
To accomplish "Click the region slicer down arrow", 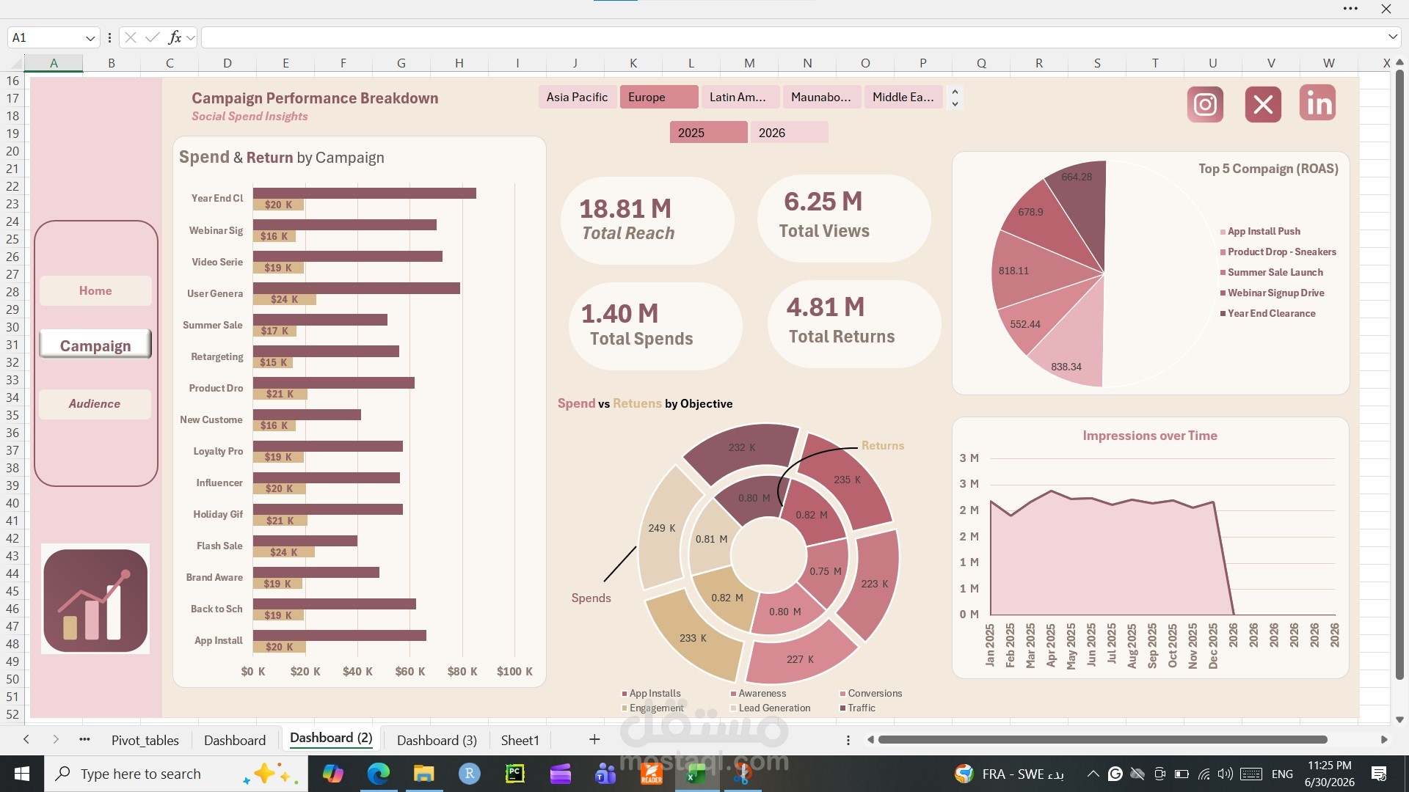I will pyautogui.click(x=955, y=104).
